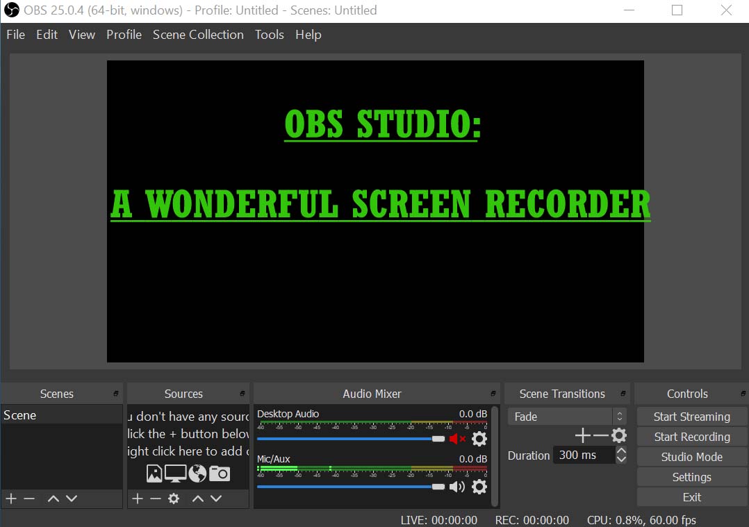The height and width of the screenshot is (527, 749).
Task: Click the 'Mic/Aux' label
Action: click(273, 459)
